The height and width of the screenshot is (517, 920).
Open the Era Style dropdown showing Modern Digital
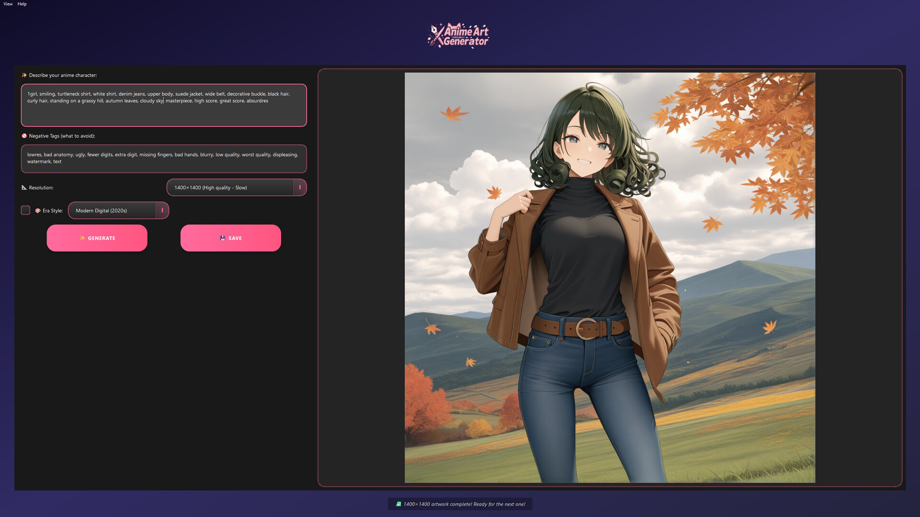point(115,210)
